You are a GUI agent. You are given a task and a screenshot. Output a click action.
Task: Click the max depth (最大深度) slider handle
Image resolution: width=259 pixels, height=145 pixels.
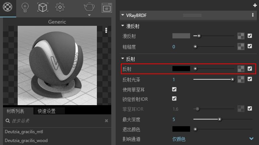click(x=220, y=119)
